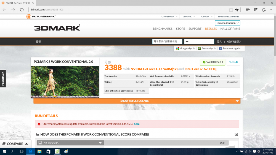Click the 'here' download link
Screen dimensions: 276x155
coord(137,124)
